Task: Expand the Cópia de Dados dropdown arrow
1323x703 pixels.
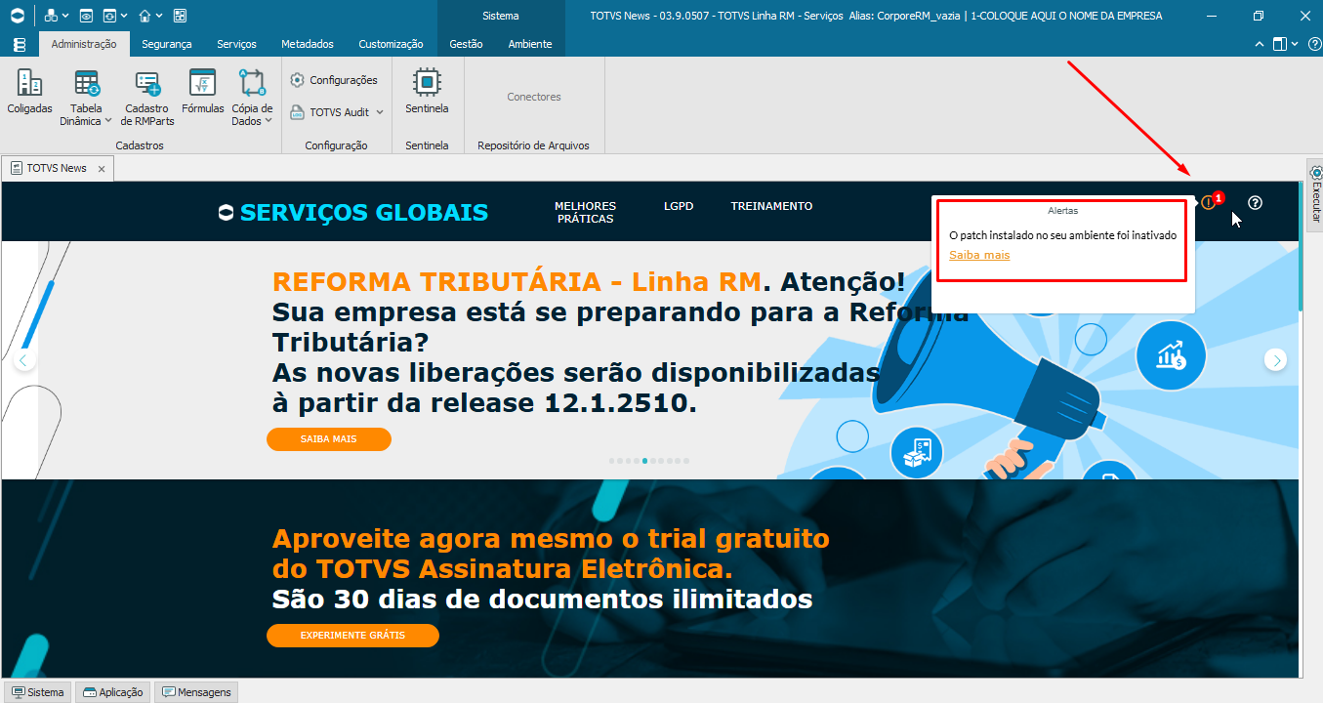Action: (x=268, y=122)
